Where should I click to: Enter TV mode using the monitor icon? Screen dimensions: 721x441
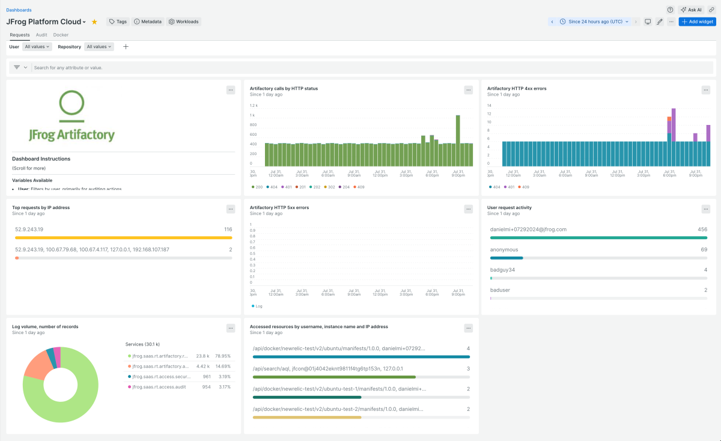coord(648,22)
